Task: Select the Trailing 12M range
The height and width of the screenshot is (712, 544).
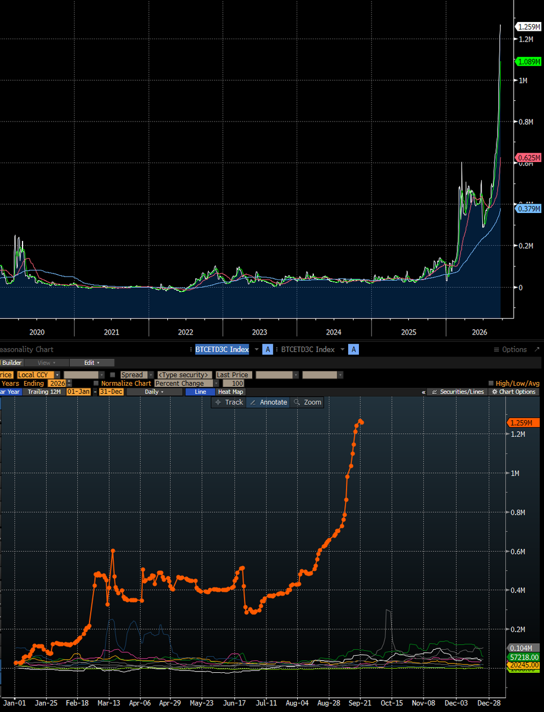Action: [44, 392]
